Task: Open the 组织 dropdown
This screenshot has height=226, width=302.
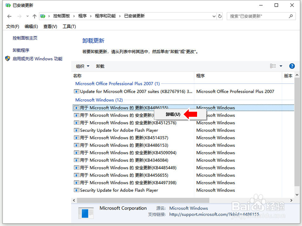Action: (82, 66)
